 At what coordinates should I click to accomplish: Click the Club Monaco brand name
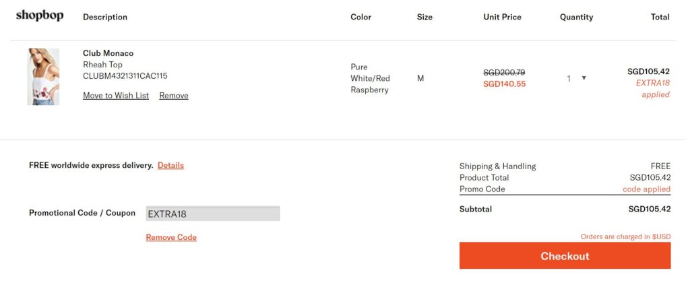pyautogui.click(x=108, y=53)
